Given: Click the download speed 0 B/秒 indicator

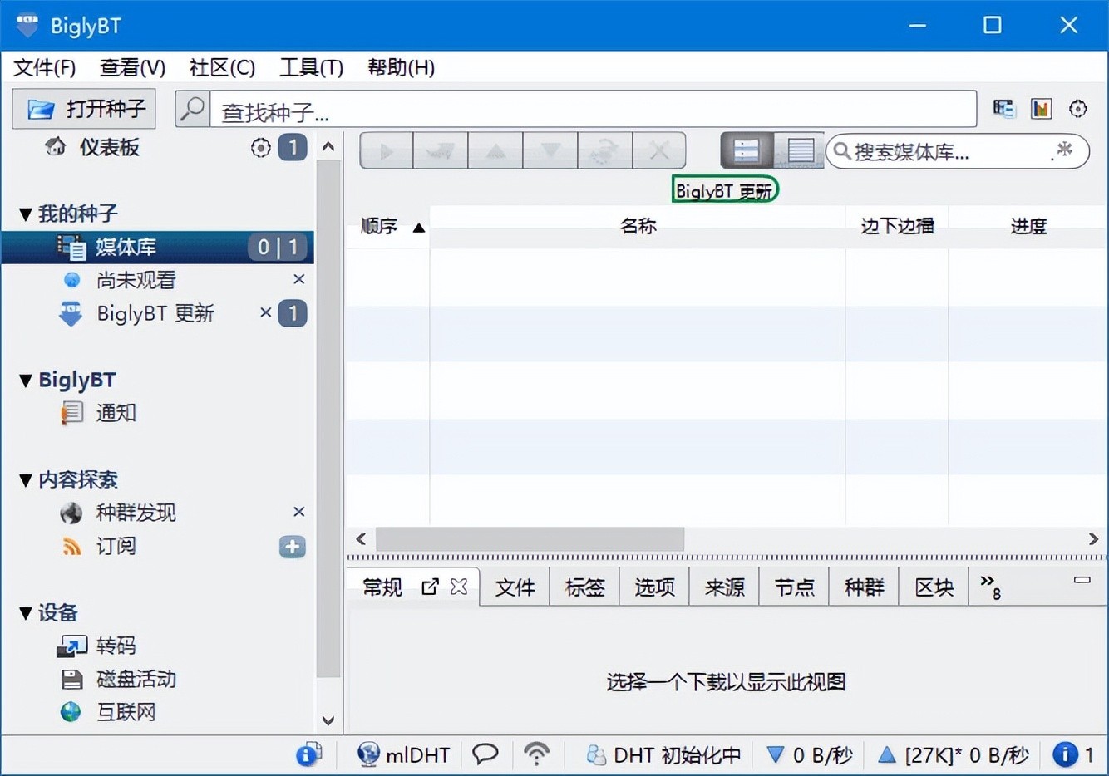Looking at the screenshot, I should (x=809, y=754).
